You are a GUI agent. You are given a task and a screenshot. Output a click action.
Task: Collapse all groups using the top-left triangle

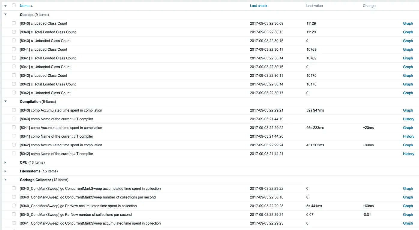tap(5, 5)
